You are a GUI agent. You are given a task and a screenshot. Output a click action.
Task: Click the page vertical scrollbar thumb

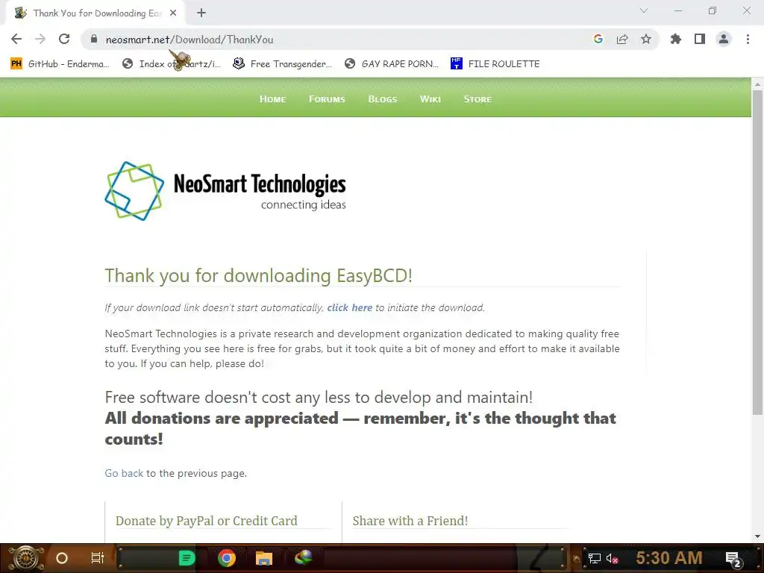757,252
